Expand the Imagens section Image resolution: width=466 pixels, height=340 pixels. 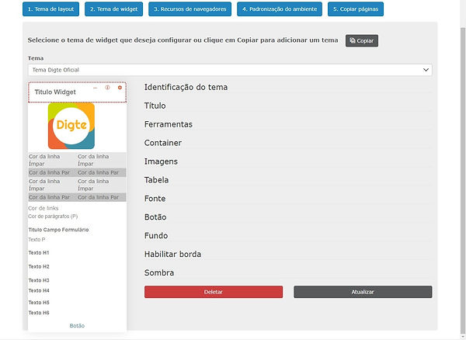[x=161, y=161]
